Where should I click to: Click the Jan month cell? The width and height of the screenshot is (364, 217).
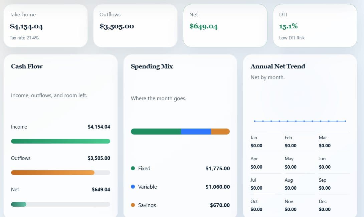pyautogui.click(x=266, y=142)
